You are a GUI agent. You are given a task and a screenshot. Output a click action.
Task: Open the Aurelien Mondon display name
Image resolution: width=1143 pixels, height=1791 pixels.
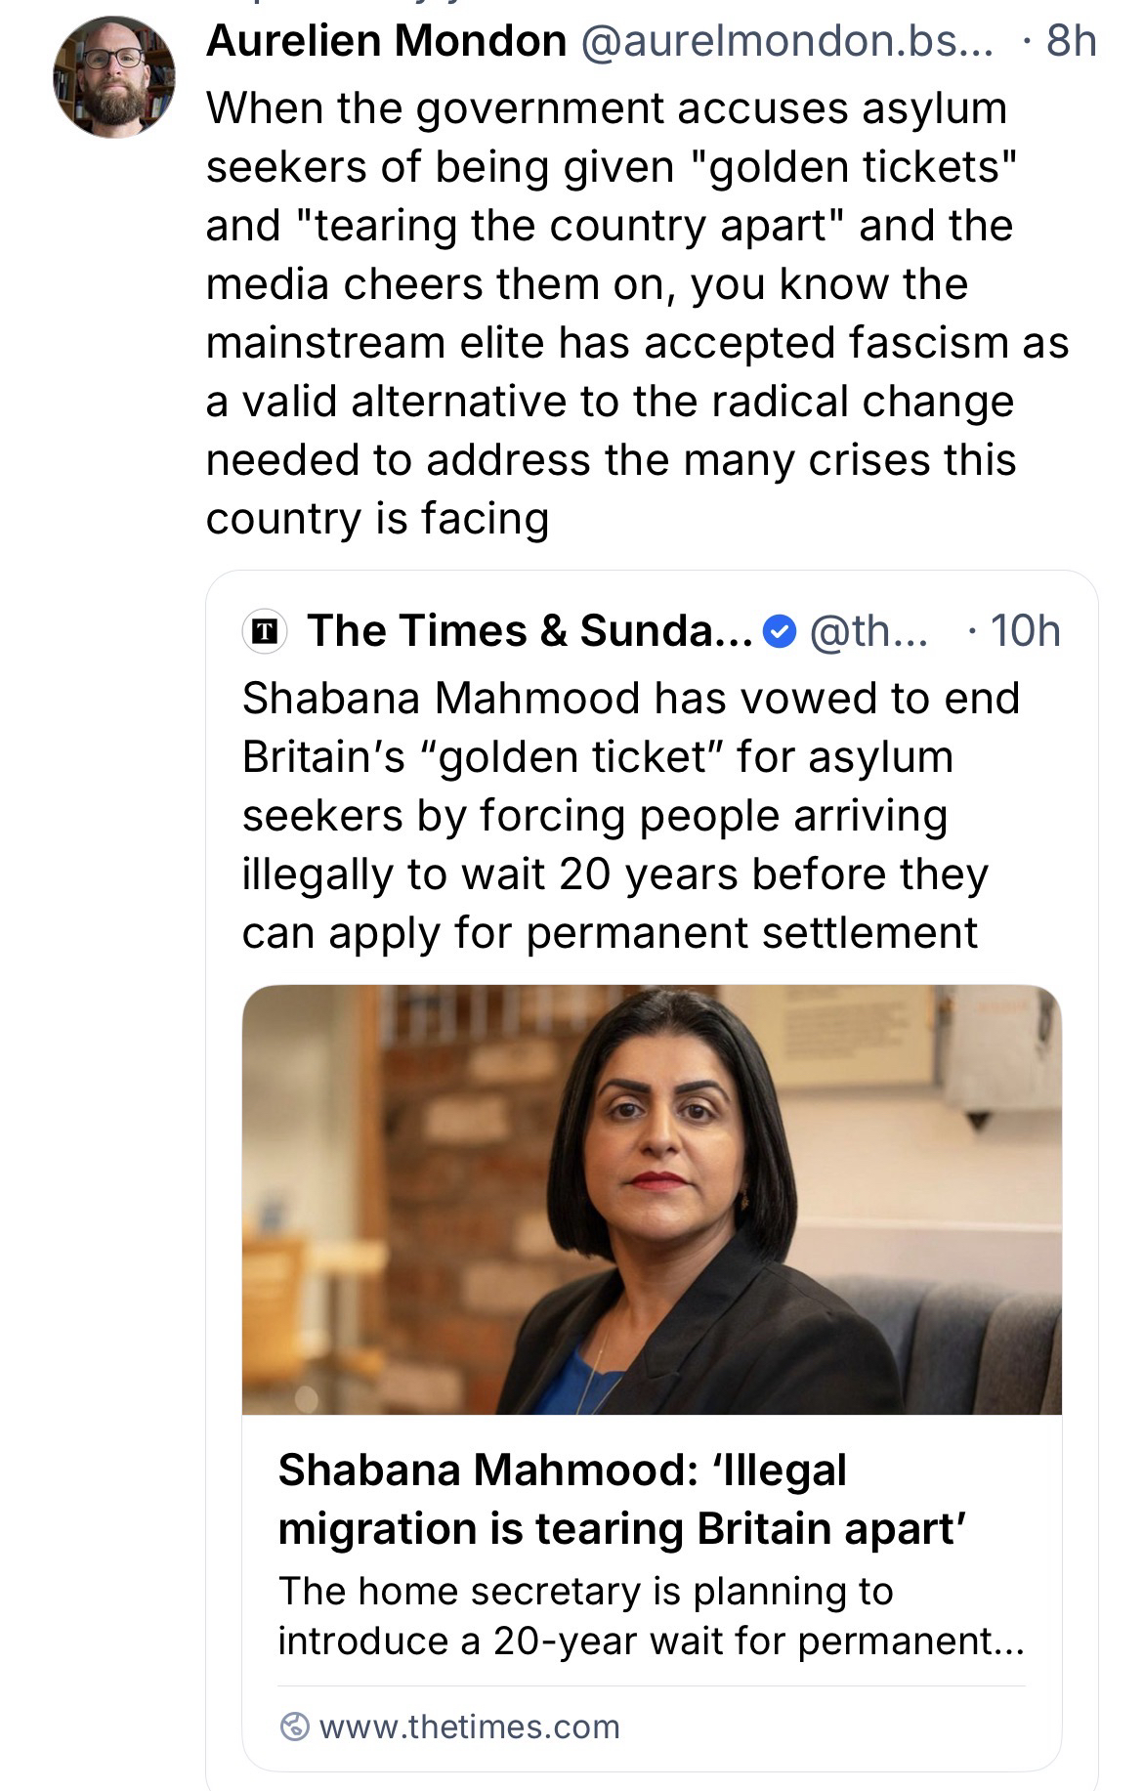click(x=386, y=41)
